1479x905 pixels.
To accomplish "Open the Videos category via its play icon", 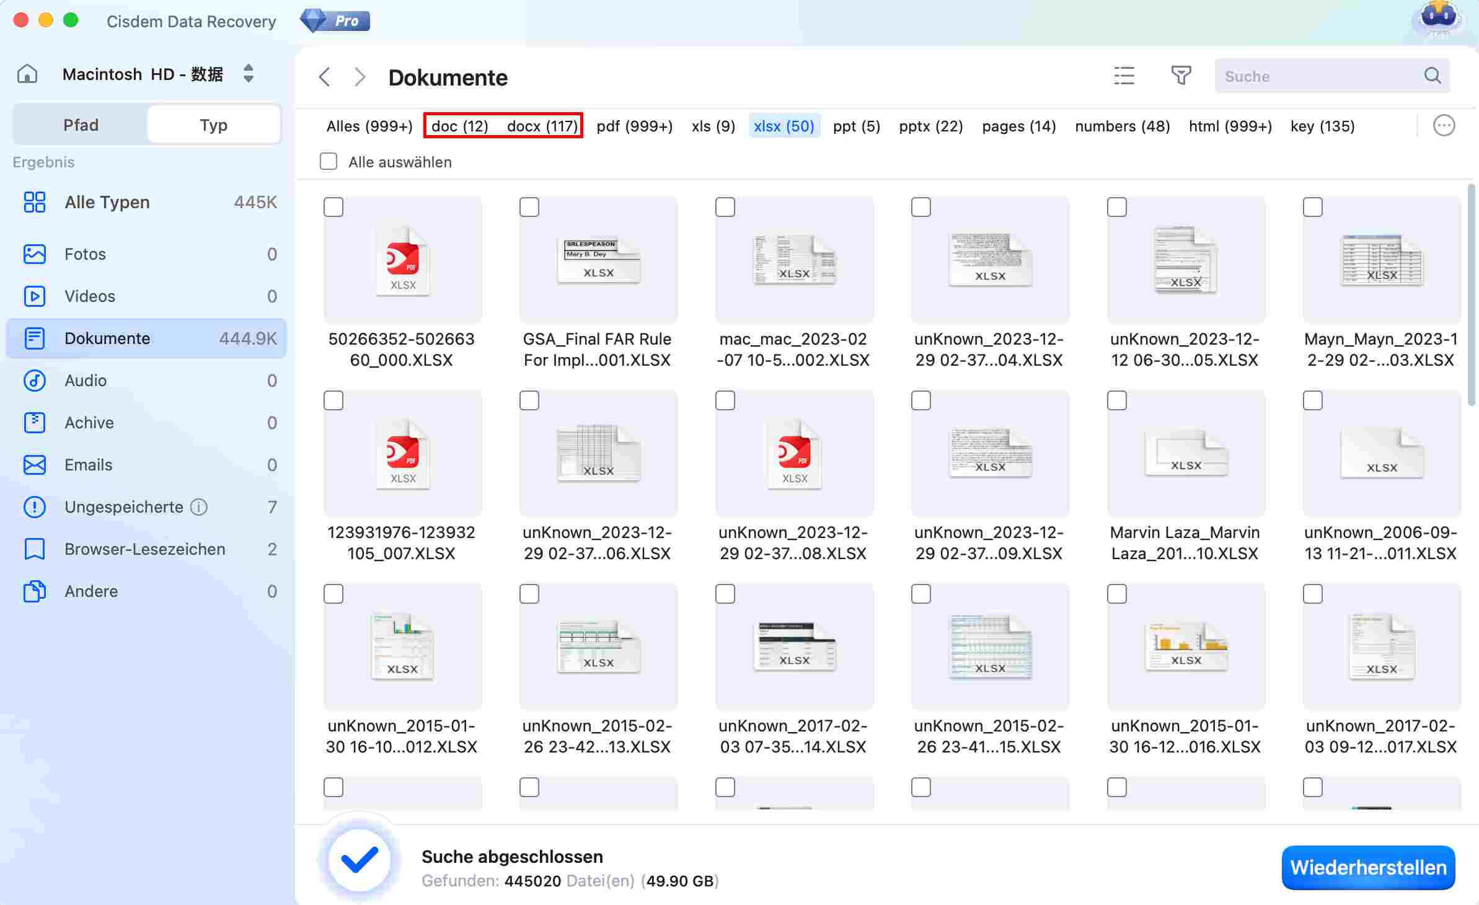I will [x=35, y=296].
